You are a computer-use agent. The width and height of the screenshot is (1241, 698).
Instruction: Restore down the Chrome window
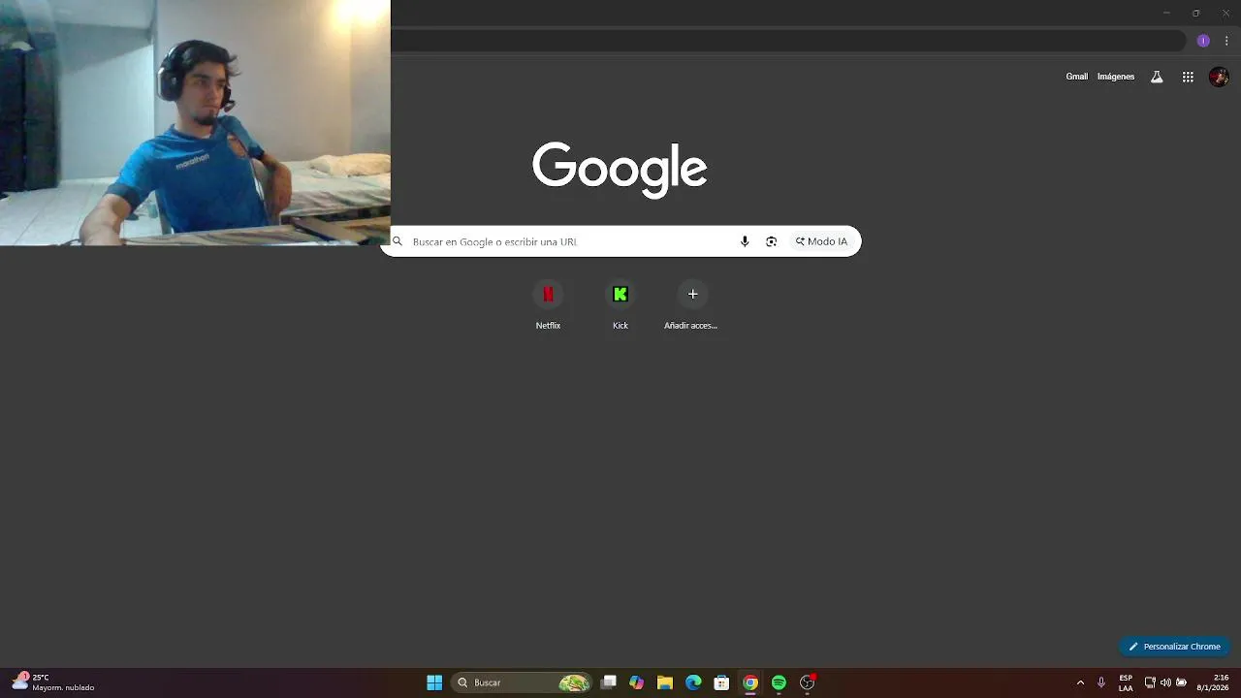(x=1195, y=13)
